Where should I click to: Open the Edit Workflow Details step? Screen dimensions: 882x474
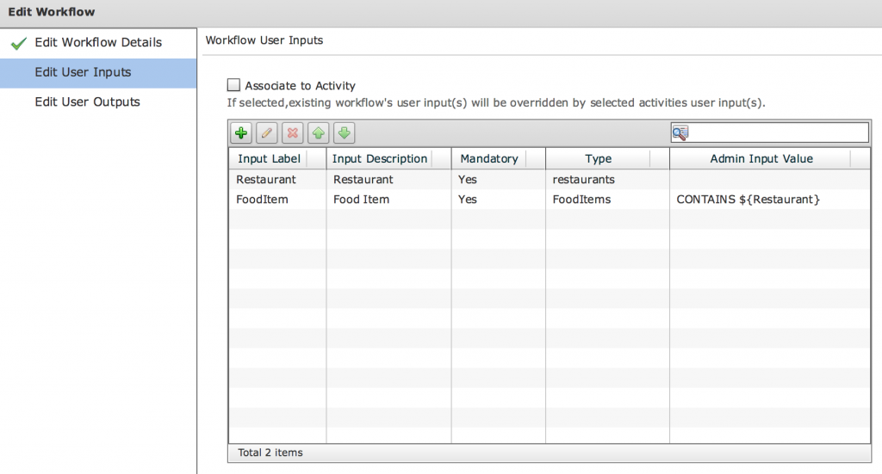point(97,43)
